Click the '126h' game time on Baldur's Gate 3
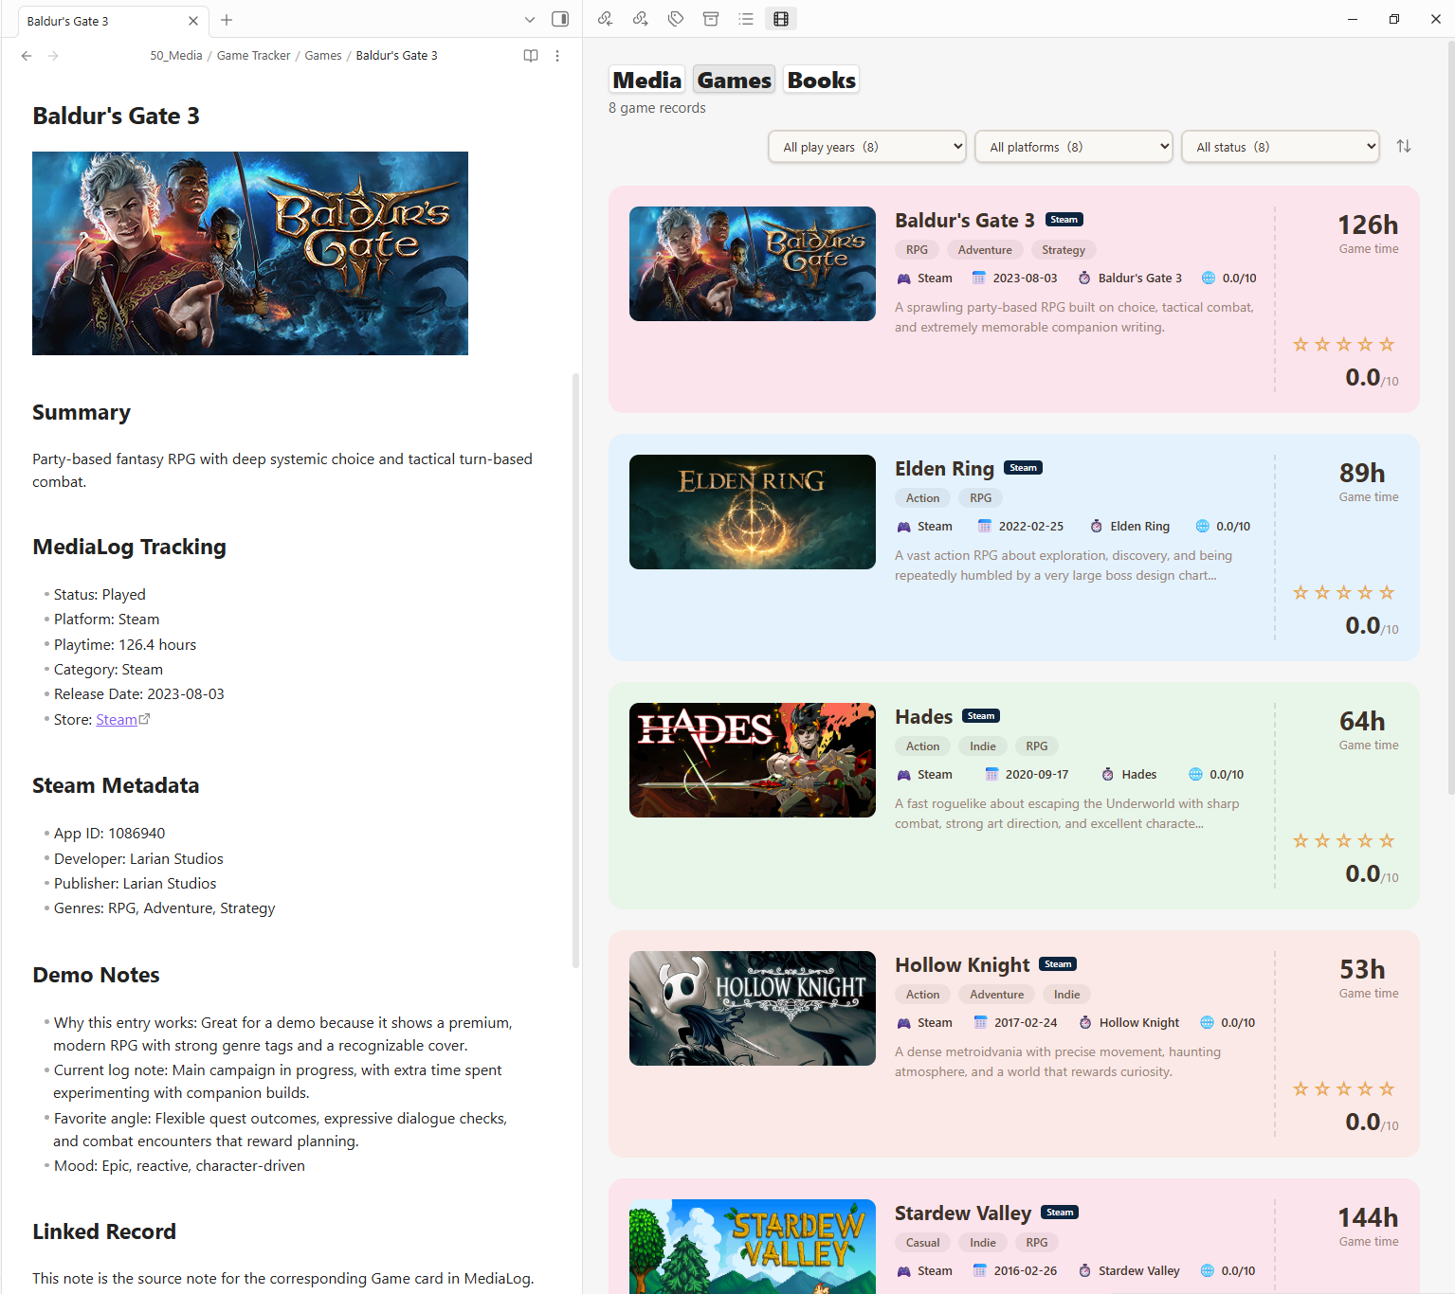The image size is (1455, 1294). pos(1368,225)
